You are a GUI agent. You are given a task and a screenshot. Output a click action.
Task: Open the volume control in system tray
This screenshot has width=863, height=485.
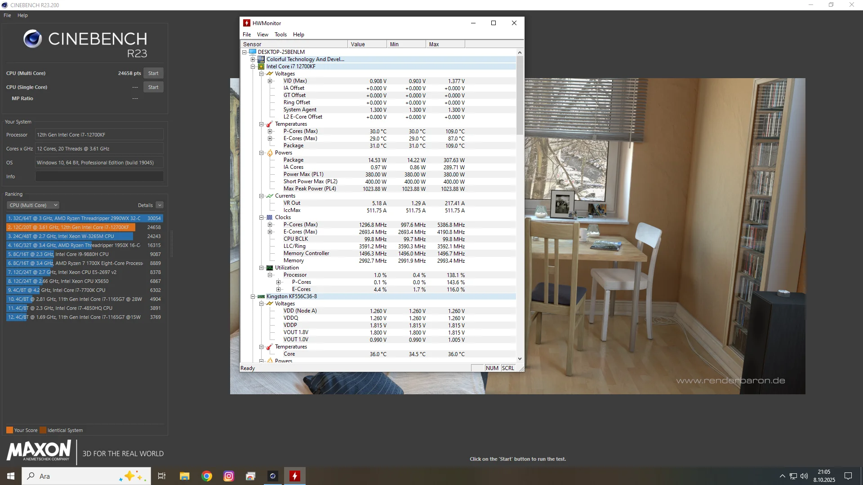click(x=804, y=476)
